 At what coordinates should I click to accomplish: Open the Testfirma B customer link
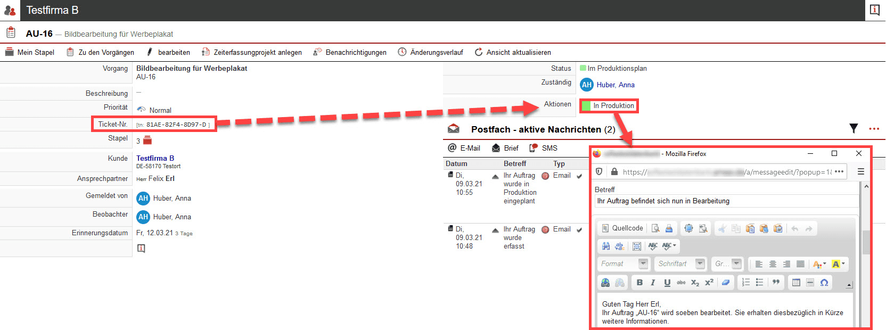tap(155, 158)
